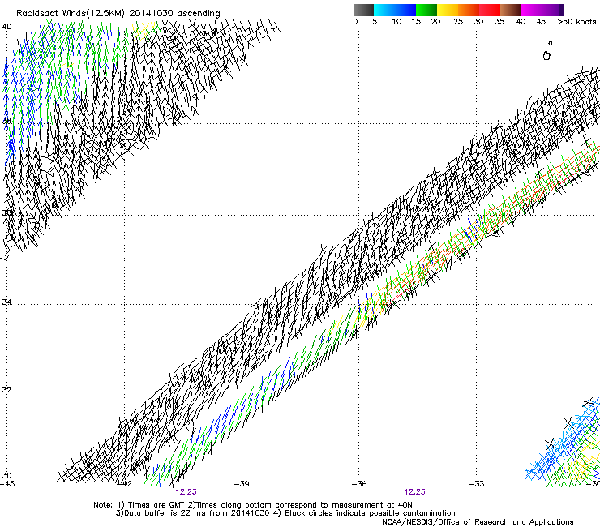
Task: Click the gray 0-5 knots color swatch
Action: coord(363,10)
